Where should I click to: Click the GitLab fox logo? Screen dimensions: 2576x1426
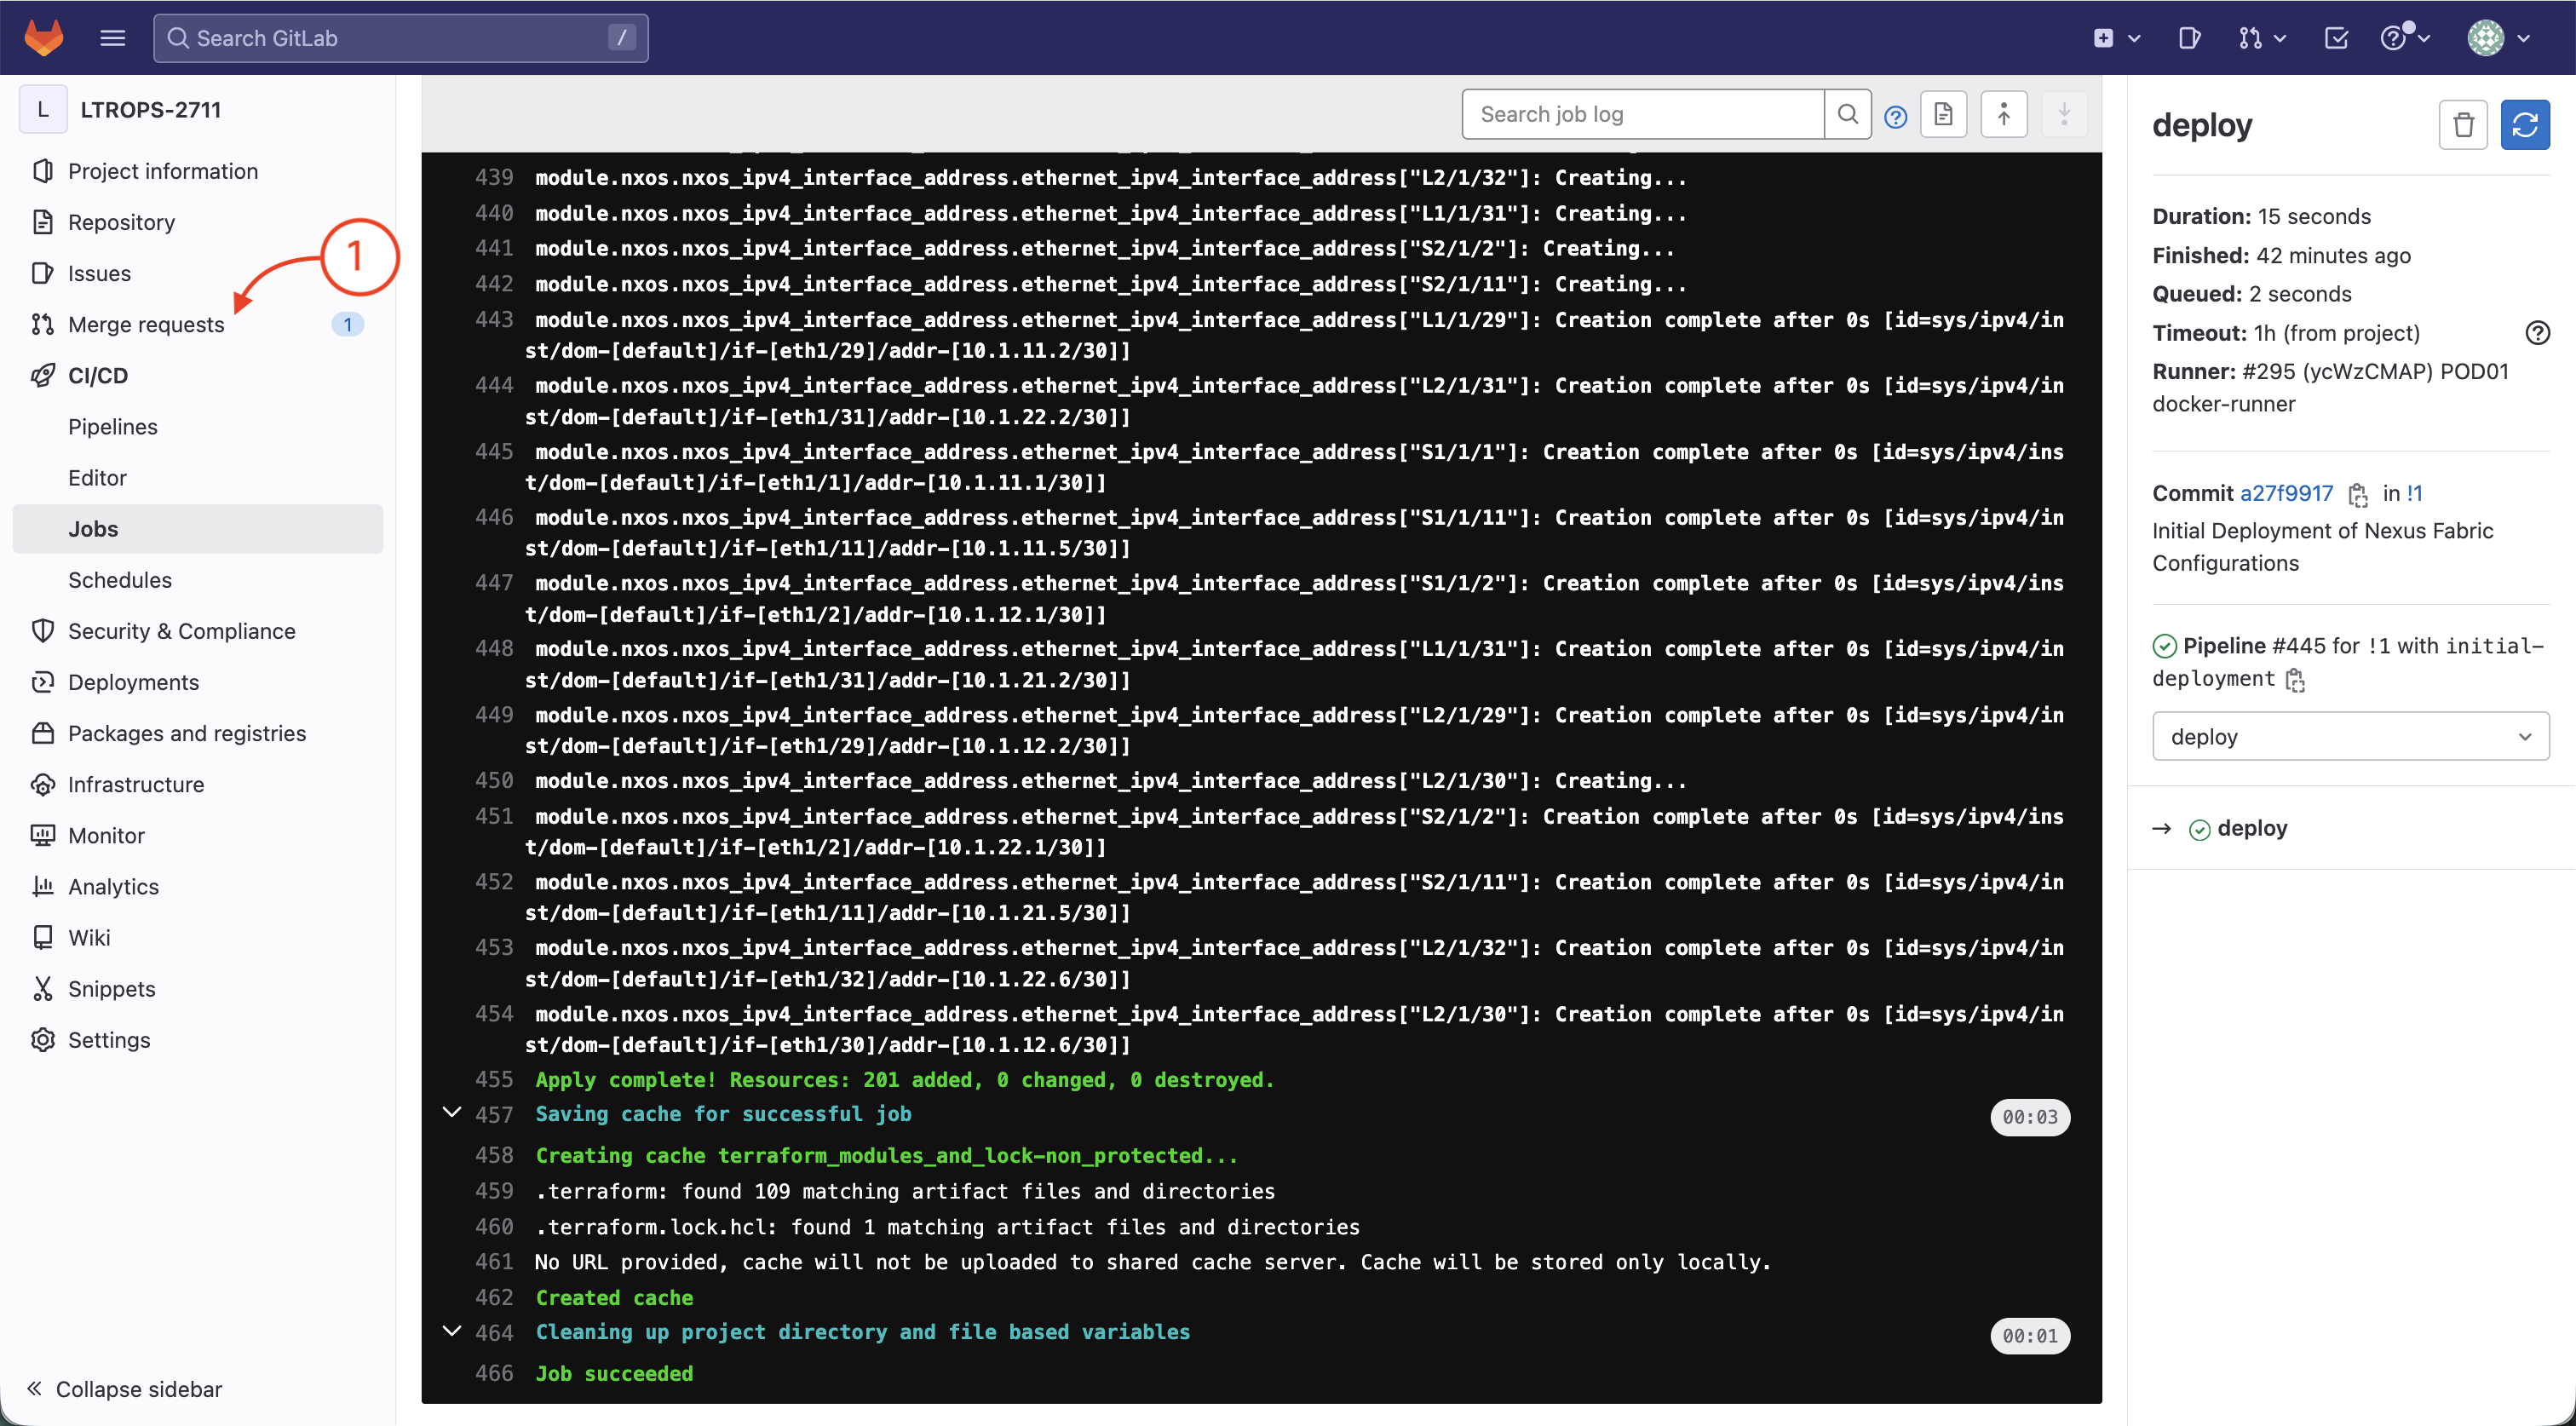44,38
